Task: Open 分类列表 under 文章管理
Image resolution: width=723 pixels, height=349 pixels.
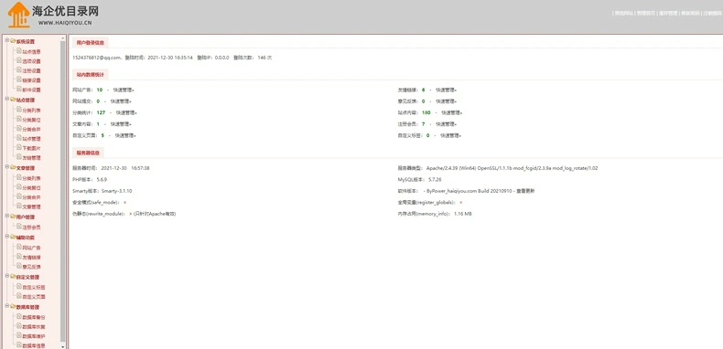Action: pyautogui.click(x=31, y=178)
